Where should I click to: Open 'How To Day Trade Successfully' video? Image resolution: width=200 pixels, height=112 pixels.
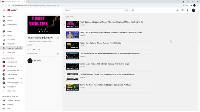click(105, 85)
